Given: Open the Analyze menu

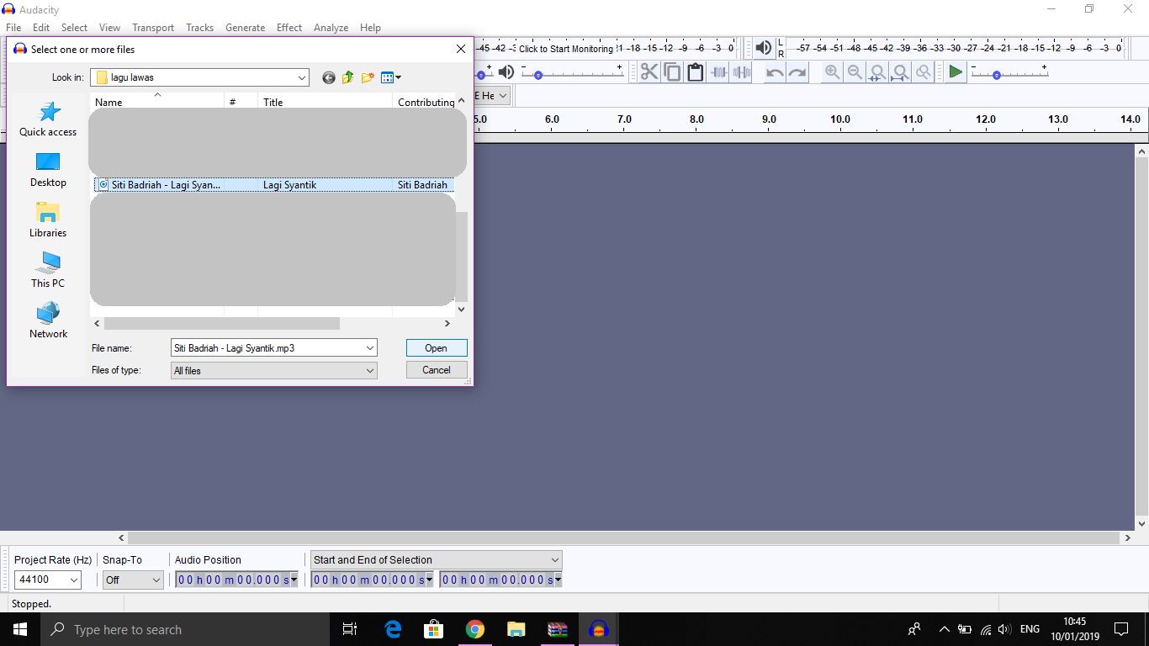Looking at the screenshot, I should pyautogui.click(x=331, y=28).
